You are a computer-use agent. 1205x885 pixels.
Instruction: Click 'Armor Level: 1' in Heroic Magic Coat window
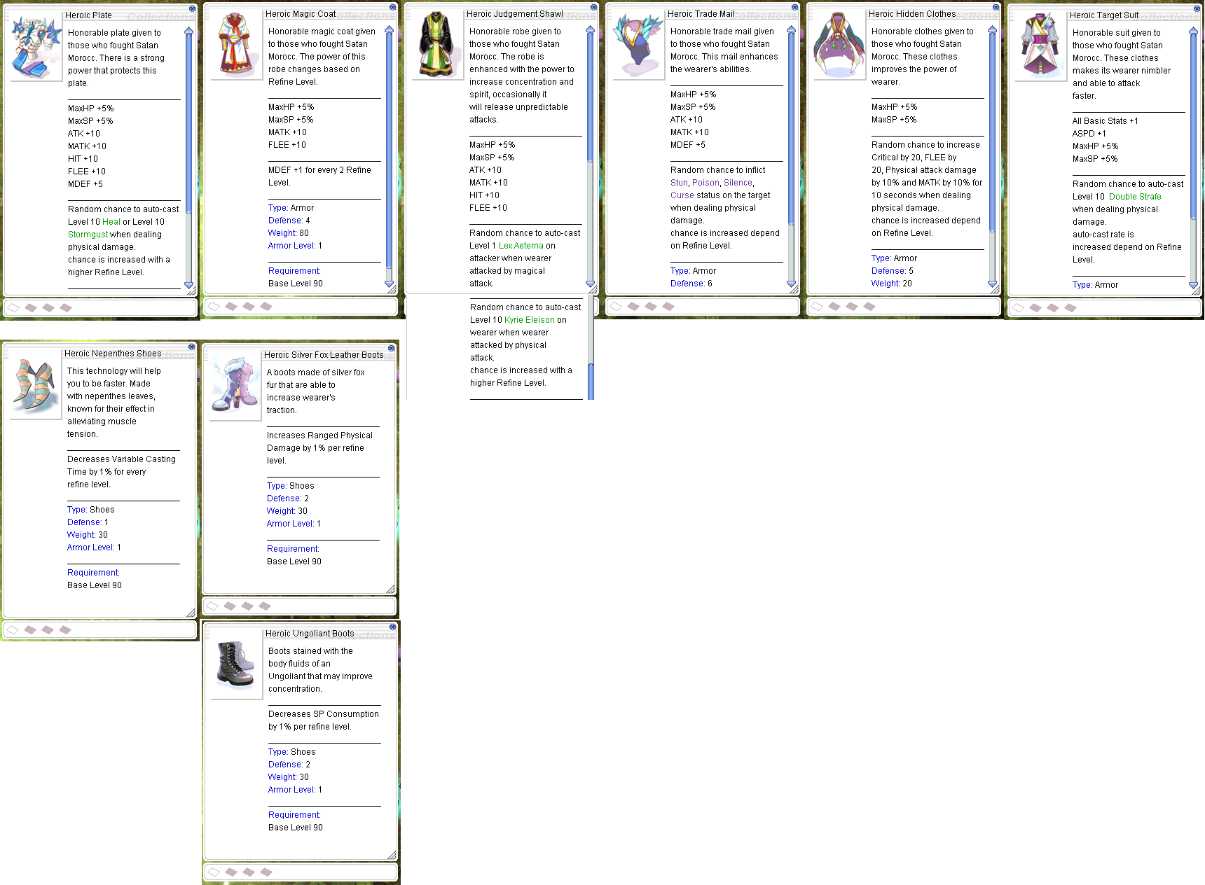pyautogui.click(x=295, y=246)
